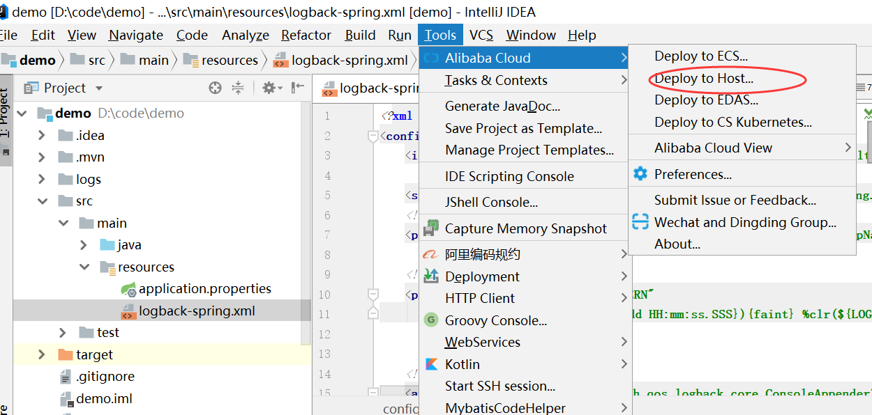Click the settings gear in the Project toolbar
The height and width of the screenshot is (415, 872).
[x=268, y=87]
